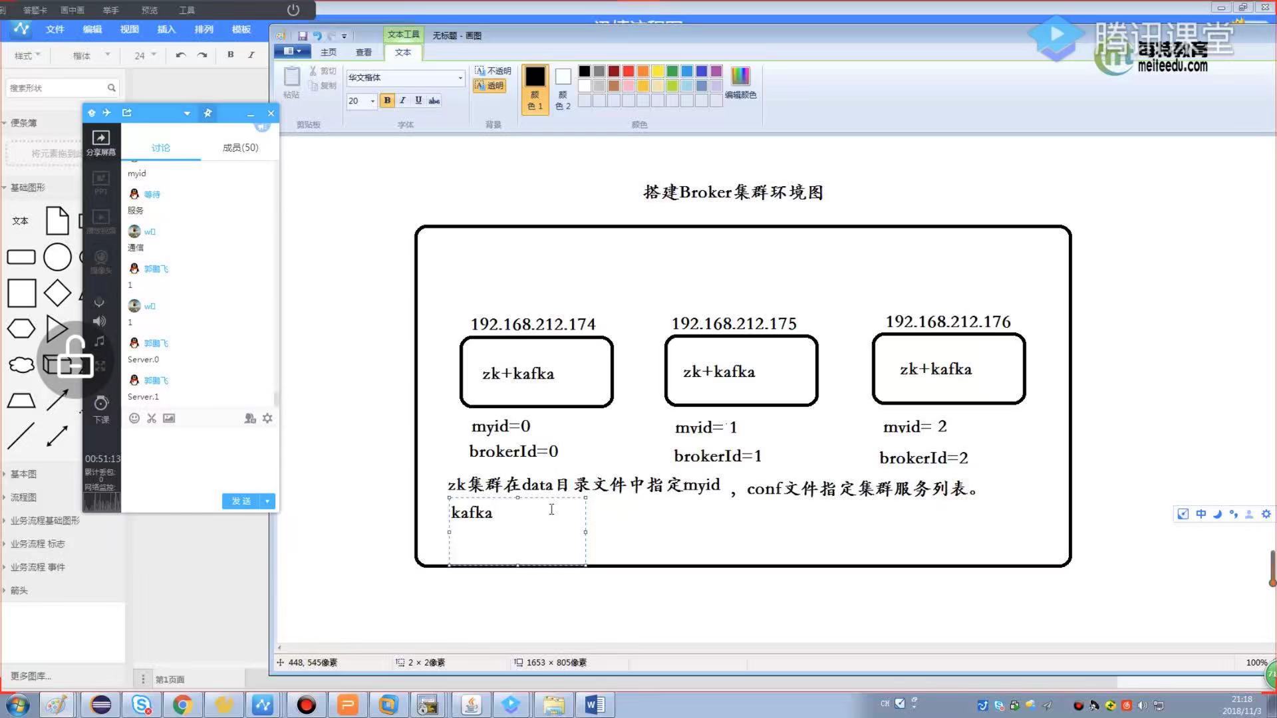
Task: Click the 搜索形状 shape search field
Action: click(57, 88)
